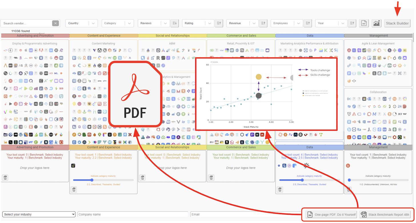Click the Company name field
The height and width of the screenshot is (223, 416).
[133, 214]
